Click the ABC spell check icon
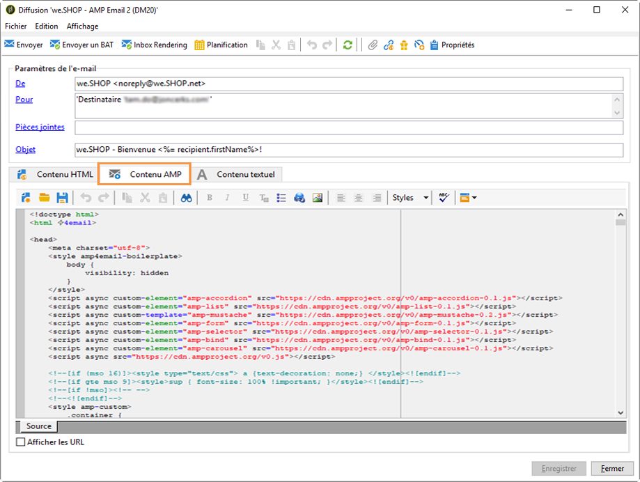Screen dimensions: 640x482 click(444, 198)
